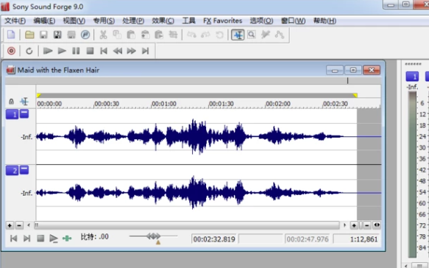Click the 00:02:32.819 selection start field

[214, 239]
